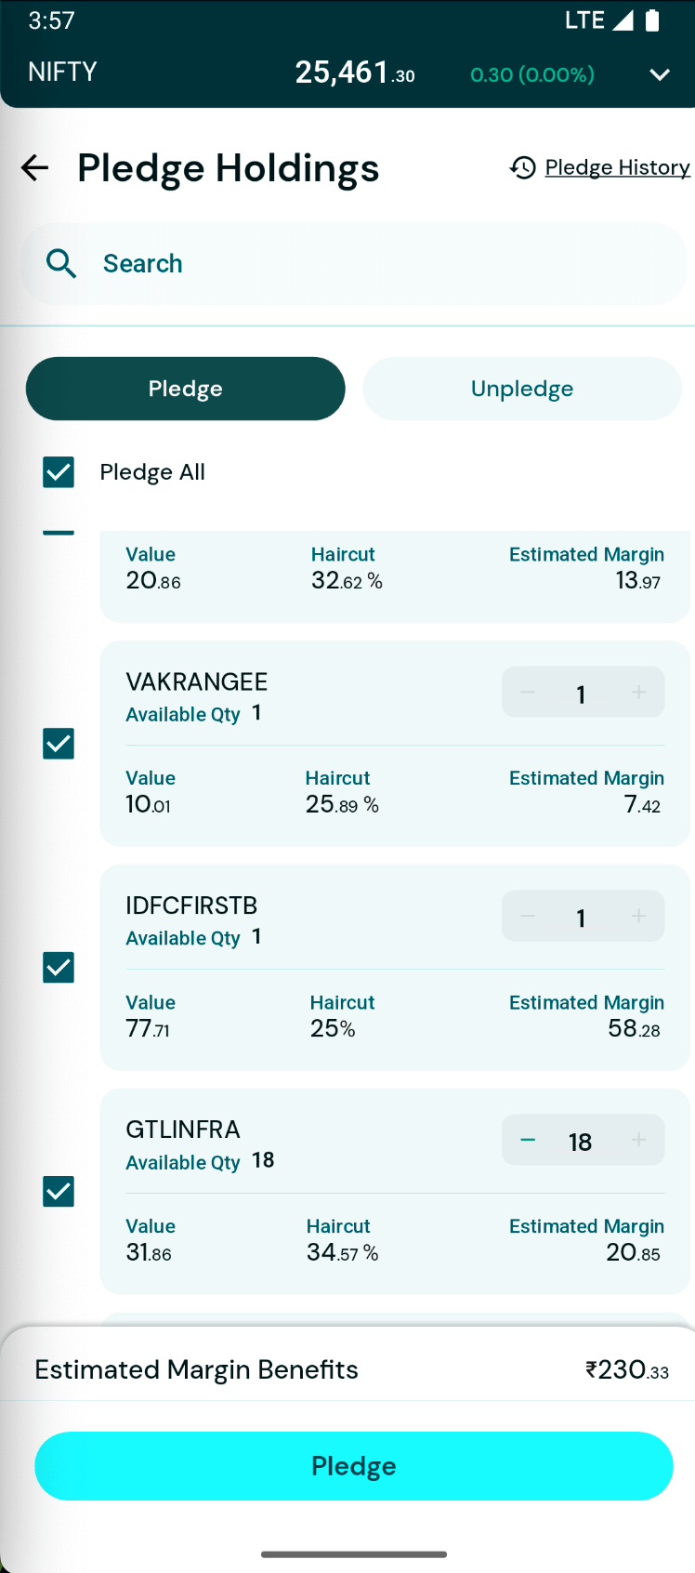
Task: Click the search magnifier icon
Action: [61, 264]
